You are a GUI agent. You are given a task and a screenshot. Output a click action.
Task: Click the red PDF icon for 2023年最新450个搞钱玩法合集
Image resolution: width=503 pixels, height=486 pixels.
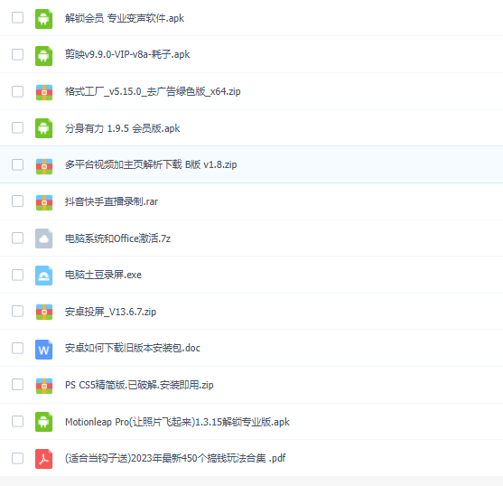[x=43, y=459]
